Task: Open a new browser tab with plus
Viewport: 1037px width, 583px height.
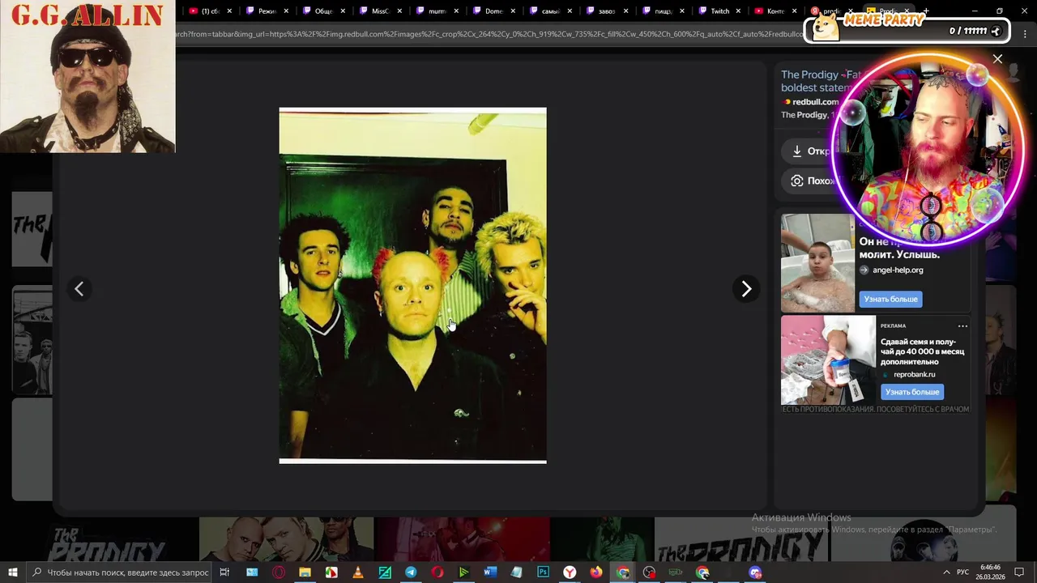Action: point(925,11)
